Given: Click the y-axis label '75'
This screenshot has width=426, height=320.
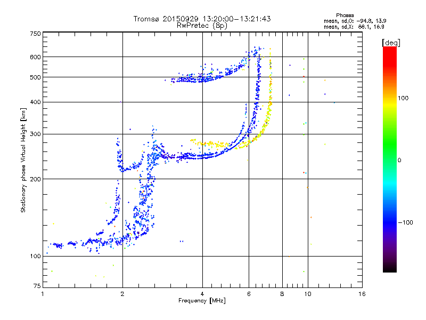Looking at the screenshot, I should point(37,286).
